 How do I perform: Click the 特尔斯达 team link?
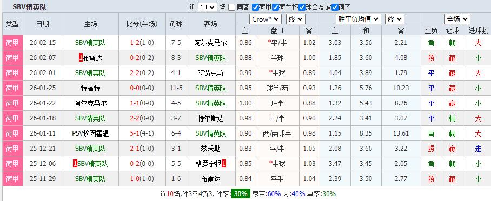tap(211, 119)
